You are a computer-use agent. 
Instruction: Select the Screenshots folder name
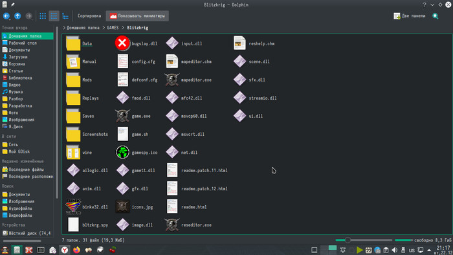pyautogui.click(x=95, y=134)
